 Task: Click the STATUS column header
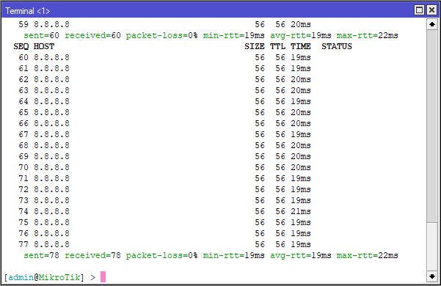coord(337,46)
